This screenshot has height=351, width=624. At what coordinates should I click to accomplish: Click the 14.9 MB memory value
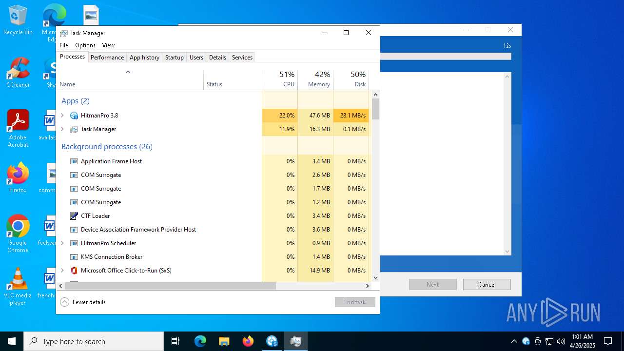point(319,271)
